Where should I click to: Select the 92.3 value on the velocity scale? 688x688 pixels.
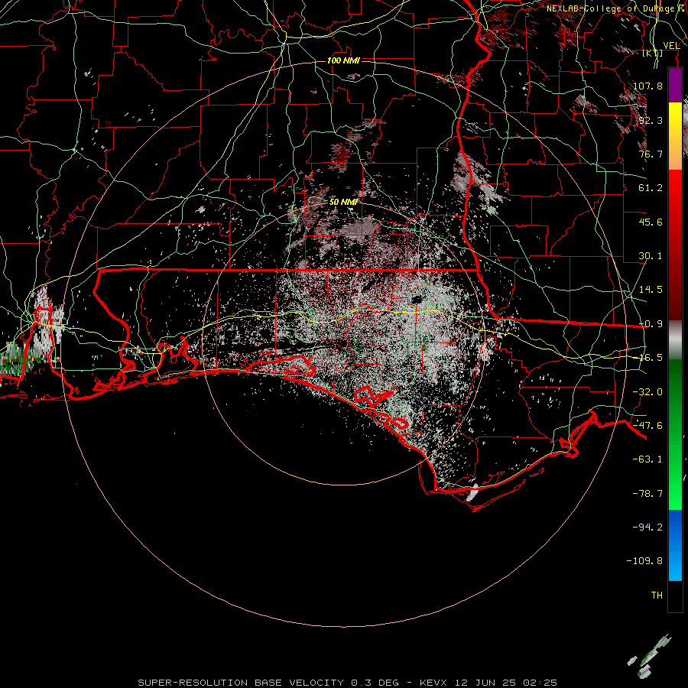[x=651, y=120]
